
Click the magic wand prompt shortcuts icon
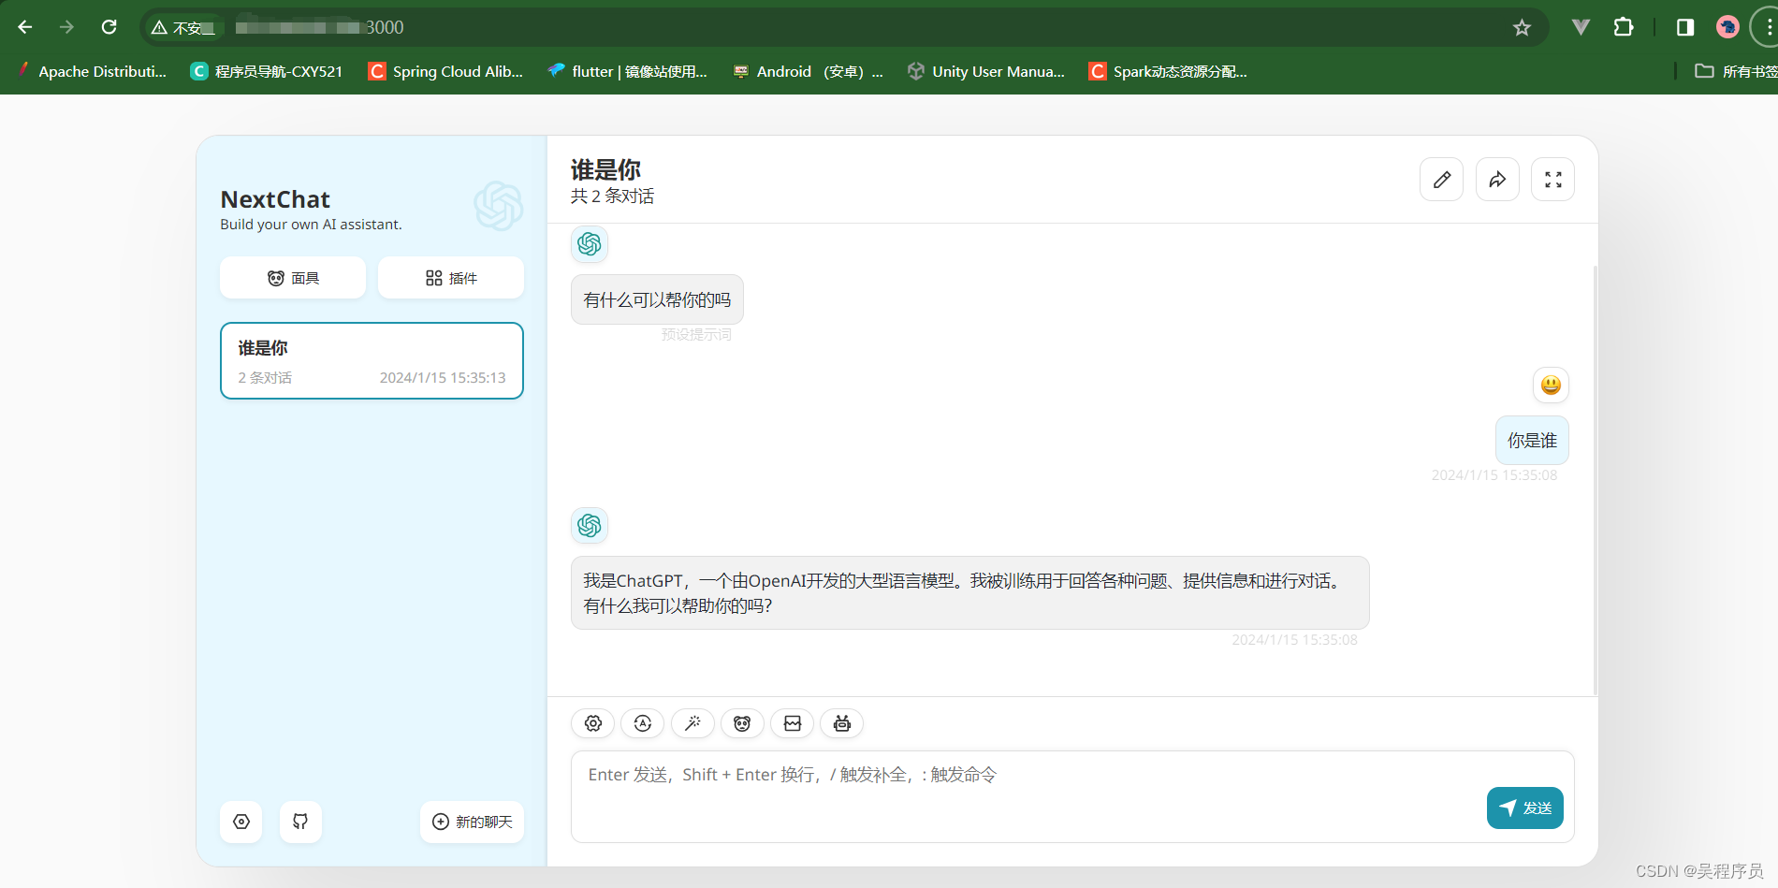click(x=692, y=723)
